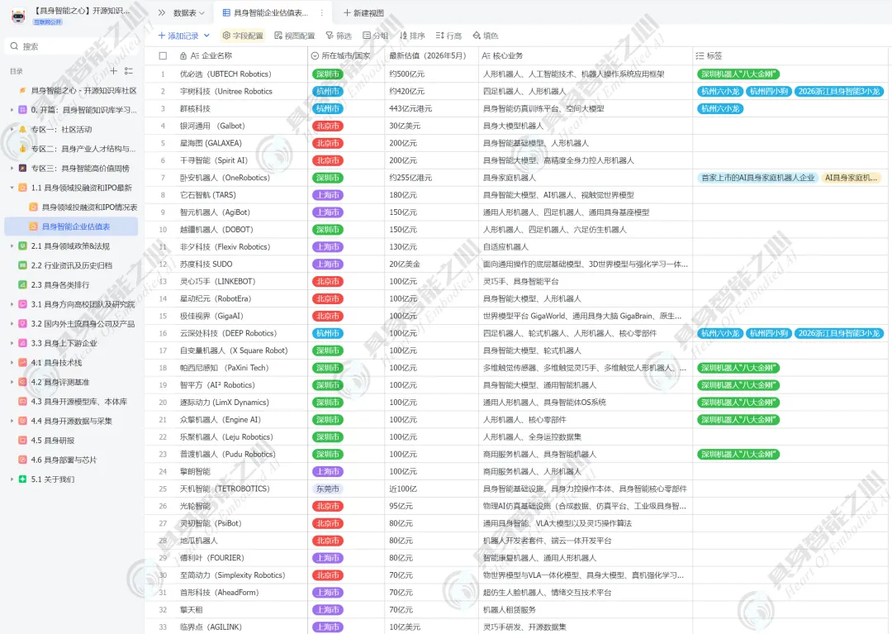Select the 约500亿元 valuation cell
Viewport: 892px width, 634px height.
(431, 74)
